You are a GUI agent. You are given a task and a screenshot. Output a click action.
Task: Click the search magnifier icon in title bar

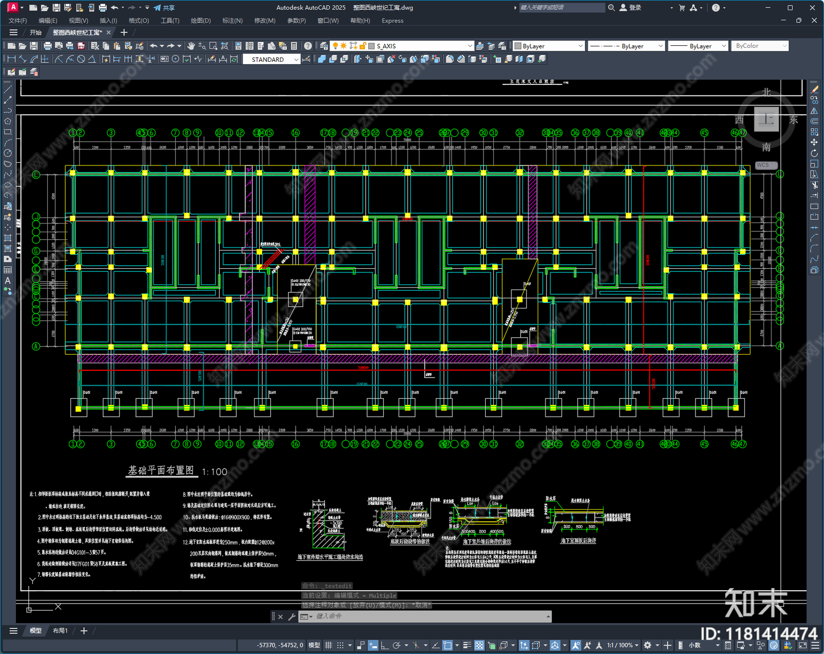click(x=611, y=8)
